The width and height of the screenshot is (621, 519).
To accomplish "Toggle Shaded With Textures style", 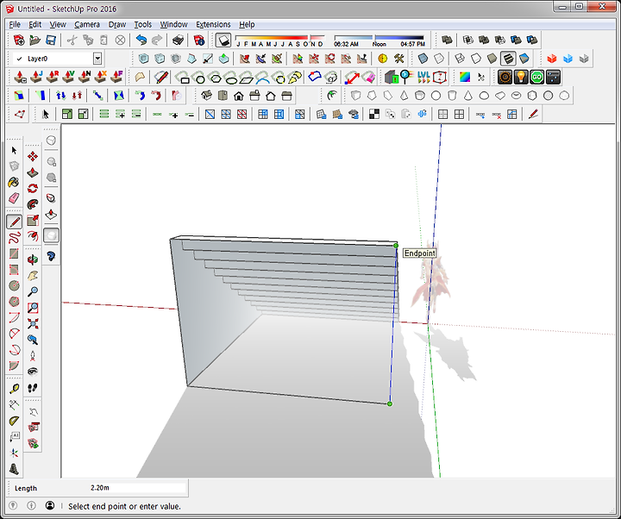I will (x=508, y=59).
